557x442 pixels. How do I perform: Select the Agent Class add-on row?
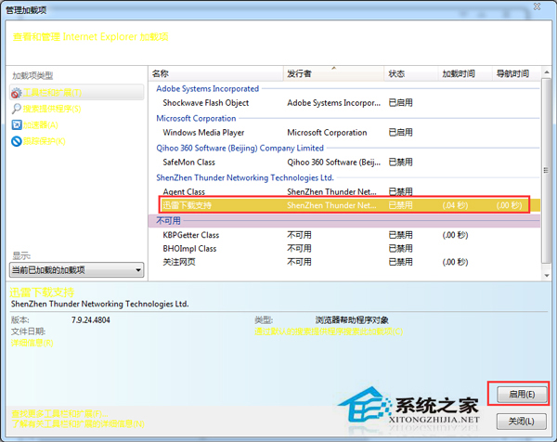pos(184,191)
